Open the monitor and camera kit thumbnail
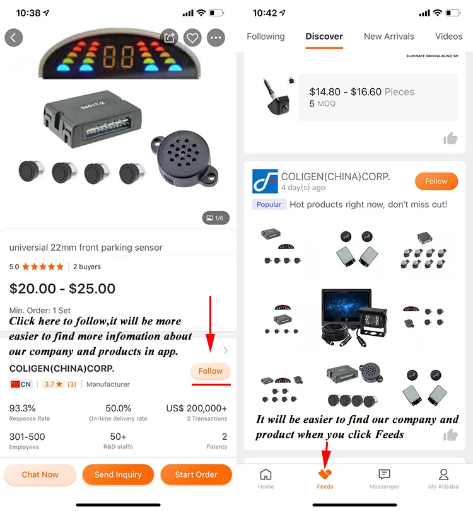 pos(354,318)
